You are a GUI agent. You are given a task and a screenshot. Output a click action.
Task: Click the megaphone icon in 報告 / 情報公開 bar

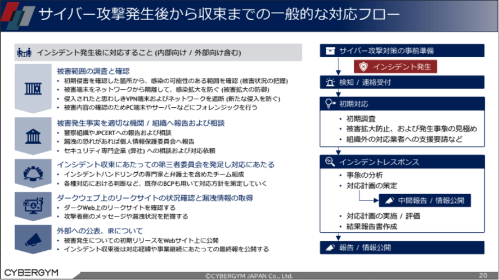coord(330,247)
